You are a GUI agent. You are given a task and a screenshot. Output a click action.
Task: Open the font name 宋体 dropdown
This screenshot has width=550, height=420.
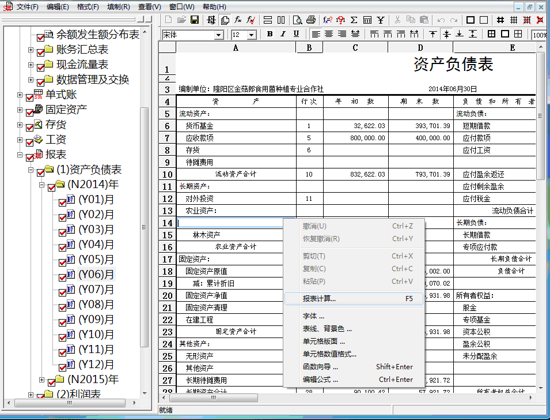(x=218, y=35)
